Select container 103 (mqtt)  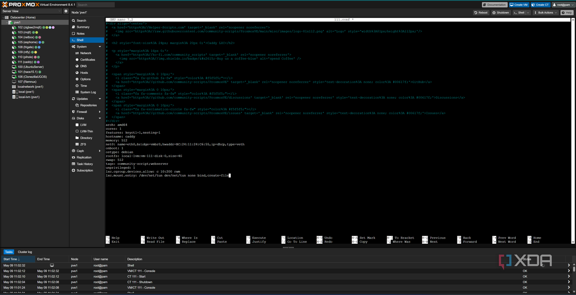pos(24,33)
